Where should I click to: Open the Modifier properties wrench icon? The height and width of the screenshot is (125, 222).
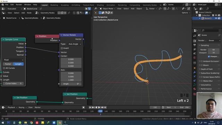[195, 72]
